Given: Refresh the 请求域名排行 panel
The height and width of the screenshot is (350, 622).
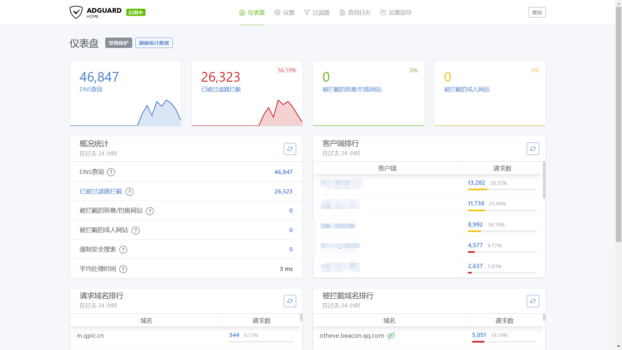Looking at the screenshot, I should 290,301.
